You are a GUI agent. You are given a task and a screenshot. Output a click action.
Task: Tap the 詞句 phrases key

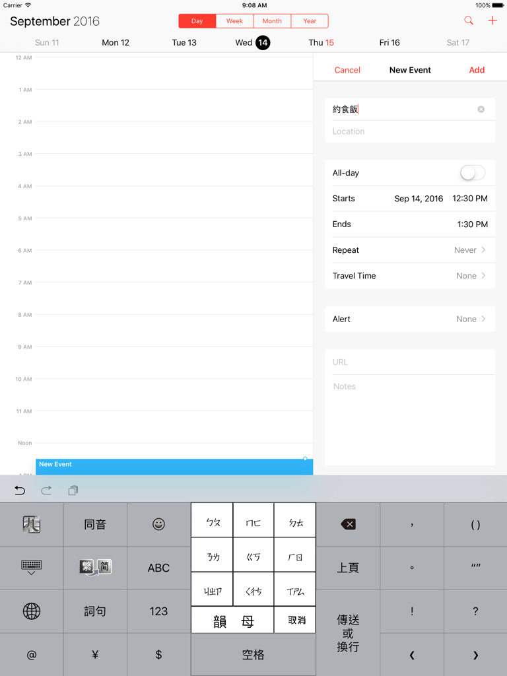[95, 611]
